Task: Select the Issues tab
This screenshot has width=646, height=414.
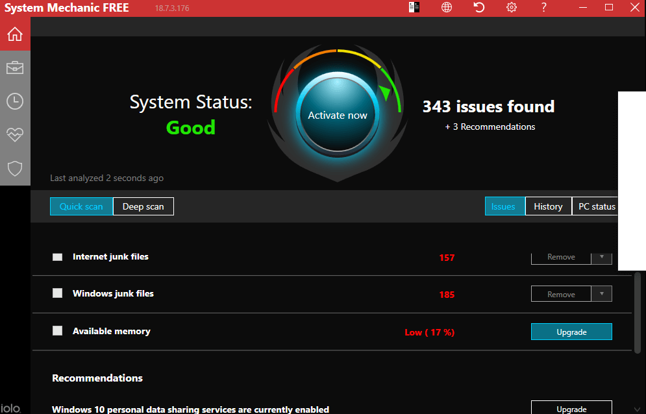Action: point(504,206)
